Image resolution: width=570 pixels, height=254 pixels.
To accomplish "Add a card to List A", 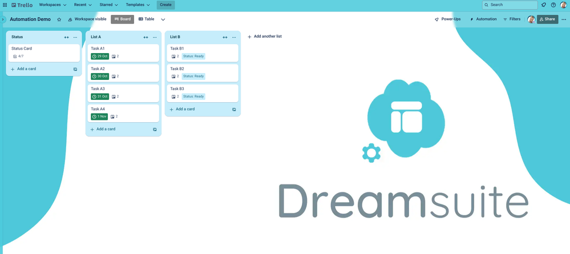I will [x=103, y=129].
